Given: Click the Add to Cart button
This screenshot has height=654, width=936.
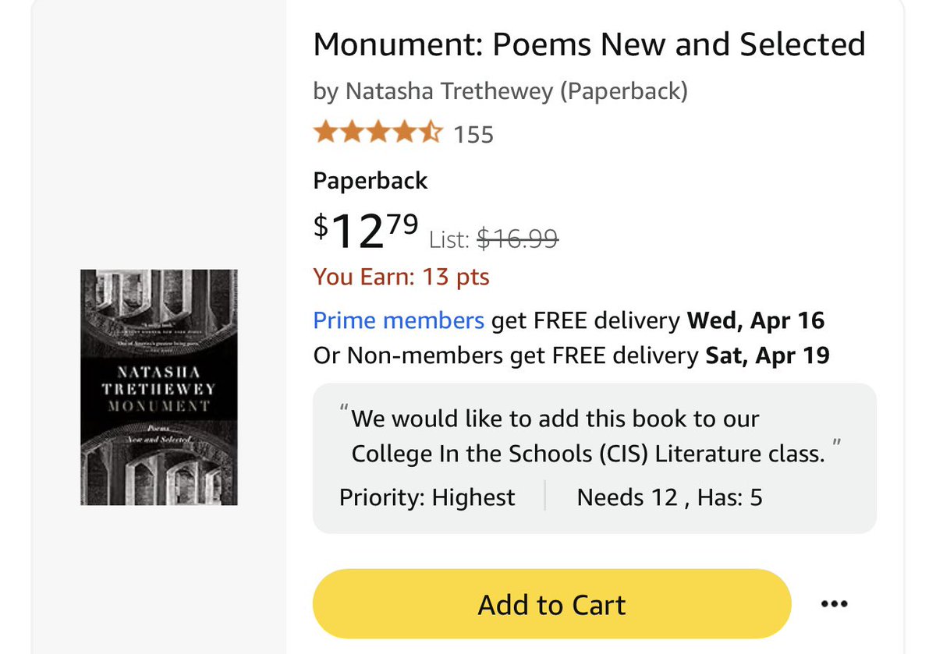Looking at the screenshot, I should (x=551, y=604).
